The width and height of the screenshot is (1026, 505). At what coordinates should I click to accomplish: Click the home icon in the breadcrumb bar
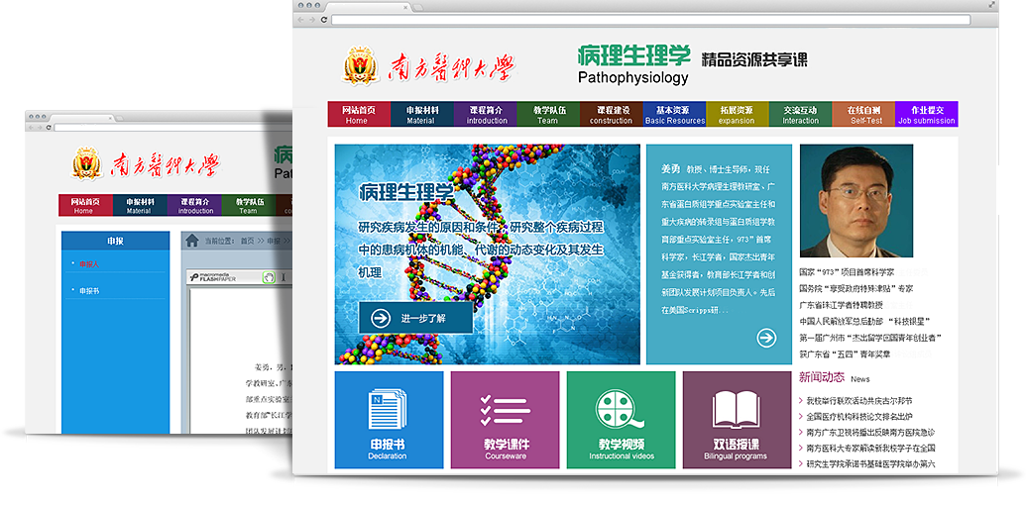[191, 241]
